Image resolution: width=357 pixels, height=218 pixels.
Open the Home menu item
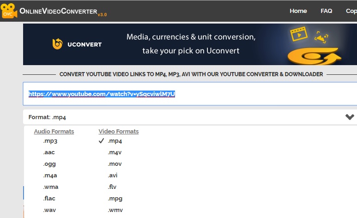pyautogui.click(x=298, y=11)
